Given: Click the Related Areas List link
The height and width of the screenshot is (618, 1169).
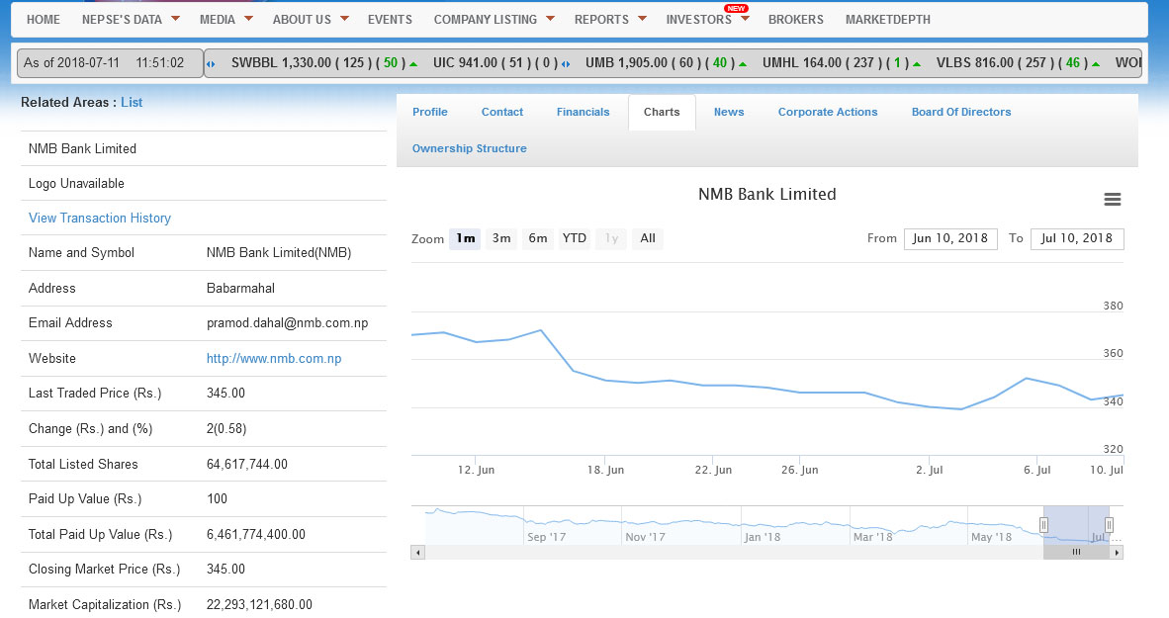Looking at the screenshot, I should (x=132, y=103).
